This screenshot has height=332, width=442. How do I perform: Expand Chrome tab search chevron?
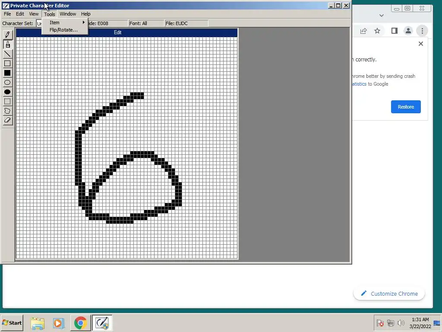[x=382, y=16]
